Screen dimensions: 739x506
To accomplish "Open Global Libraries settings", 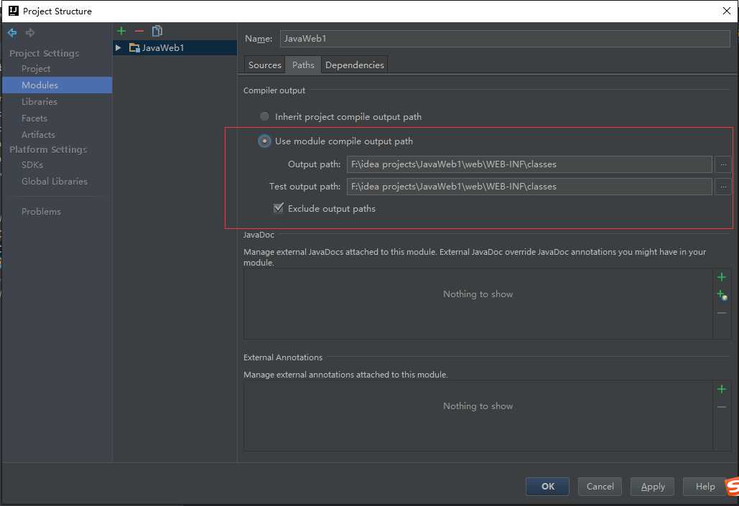I will (54, 182).
